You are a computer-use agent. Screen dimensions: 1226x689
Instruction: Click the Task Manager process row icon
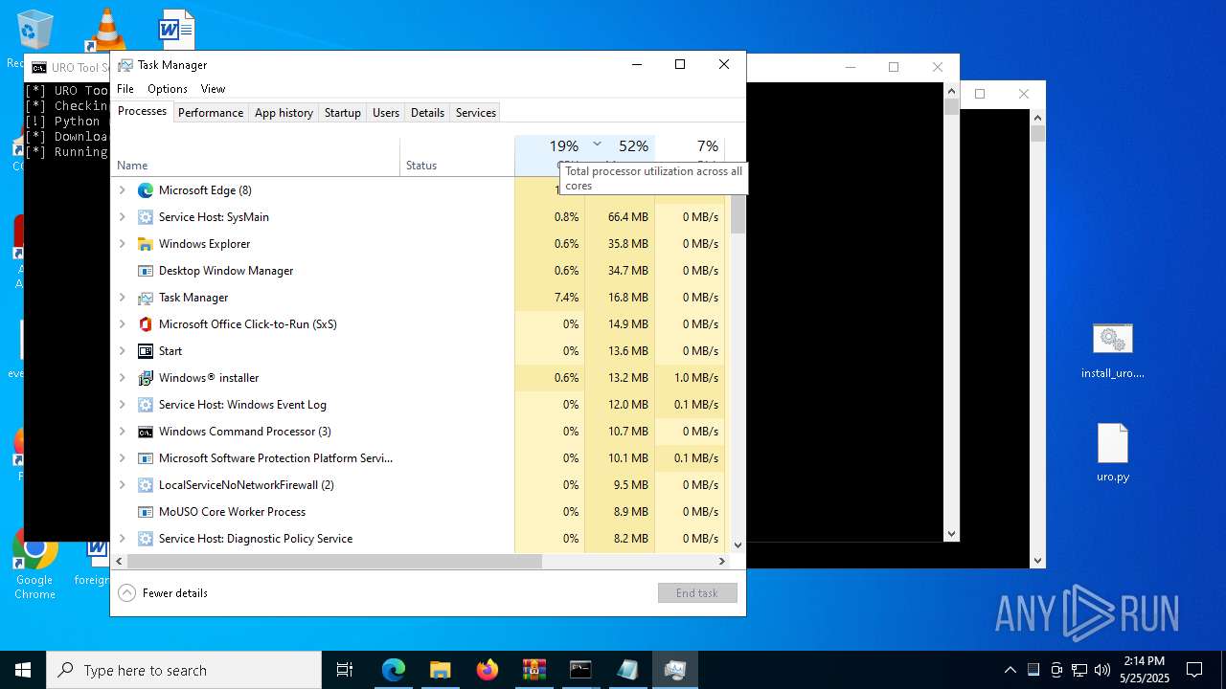146,298
